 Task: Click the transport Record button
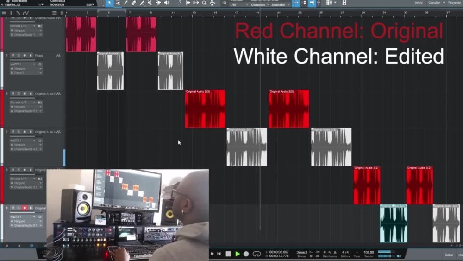click(x=246, y=254)
